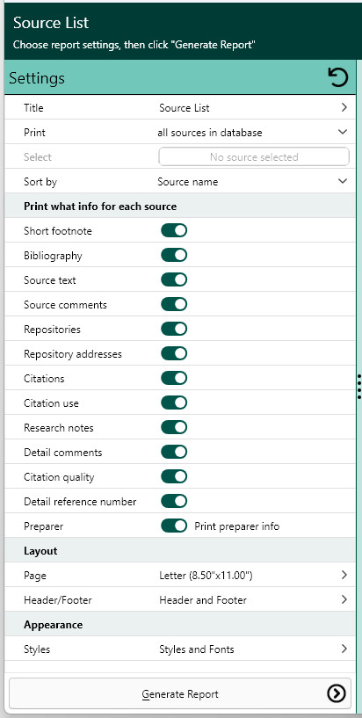Select the 'all sources in database' value
The image size is (362, 718).
[210, 133]
